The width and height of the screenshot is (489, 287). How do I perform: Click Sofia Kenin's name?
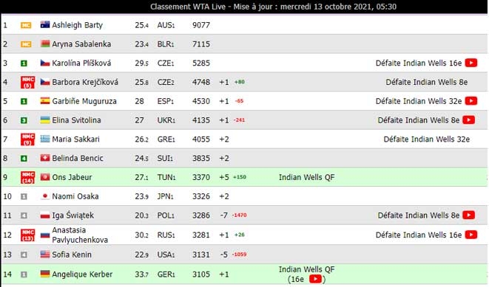point(72,255)
